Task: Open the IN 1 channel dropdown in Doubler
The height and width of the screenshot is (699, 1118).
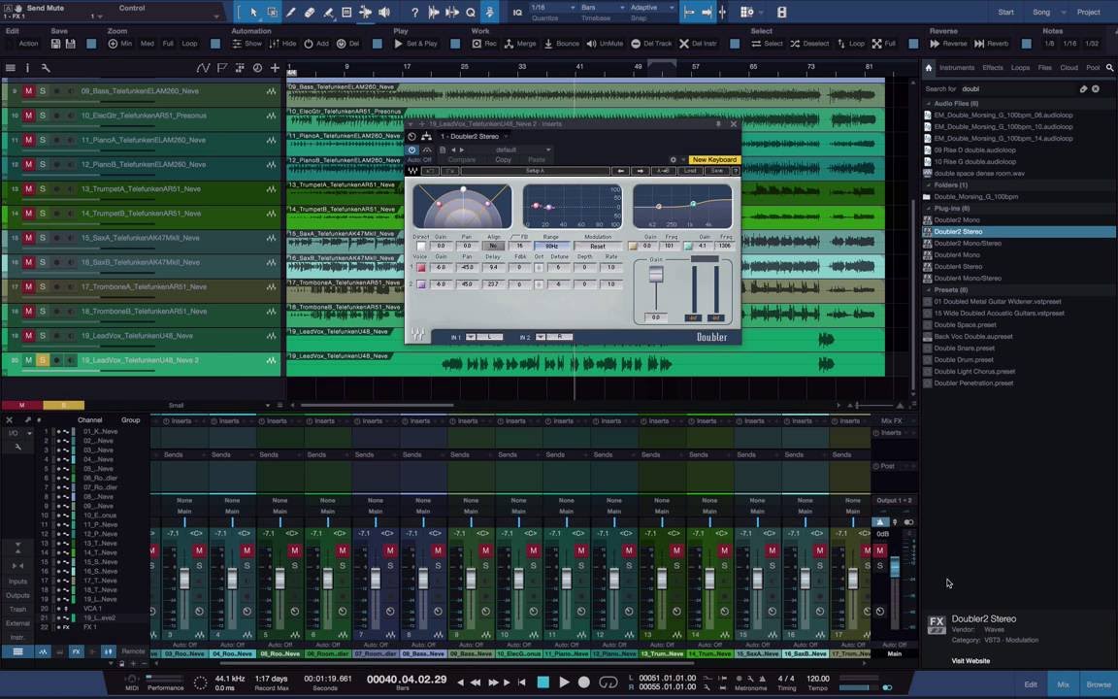Action: click(472, 337)
